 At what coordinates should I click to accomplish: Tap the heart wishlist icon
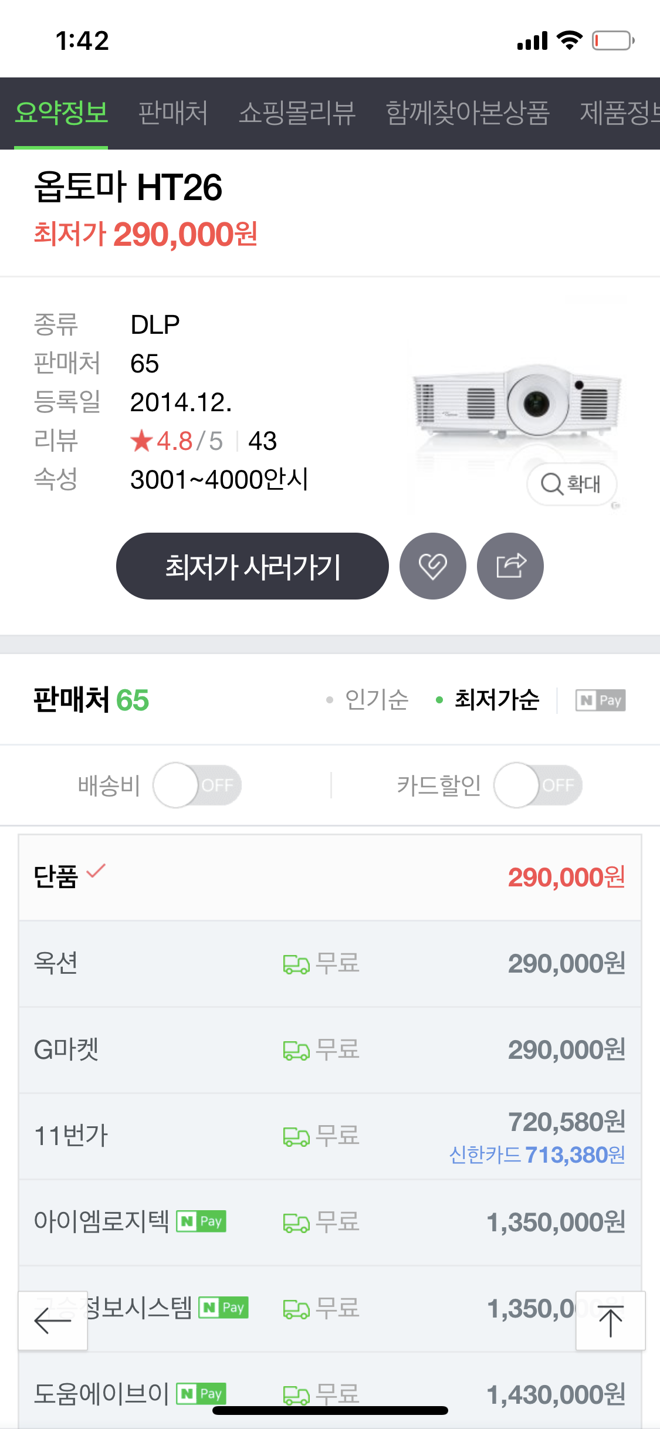[433, 566]
